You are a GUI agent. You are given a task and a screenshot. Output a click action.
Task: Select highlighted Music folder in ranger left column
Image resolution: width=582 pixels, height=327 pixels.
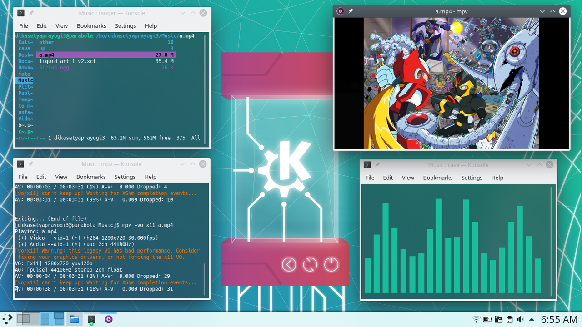click(25, 80)
